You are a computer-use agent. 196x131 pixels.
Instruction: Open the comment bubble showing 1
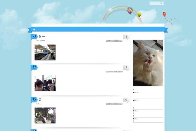[x=126, y=37]
